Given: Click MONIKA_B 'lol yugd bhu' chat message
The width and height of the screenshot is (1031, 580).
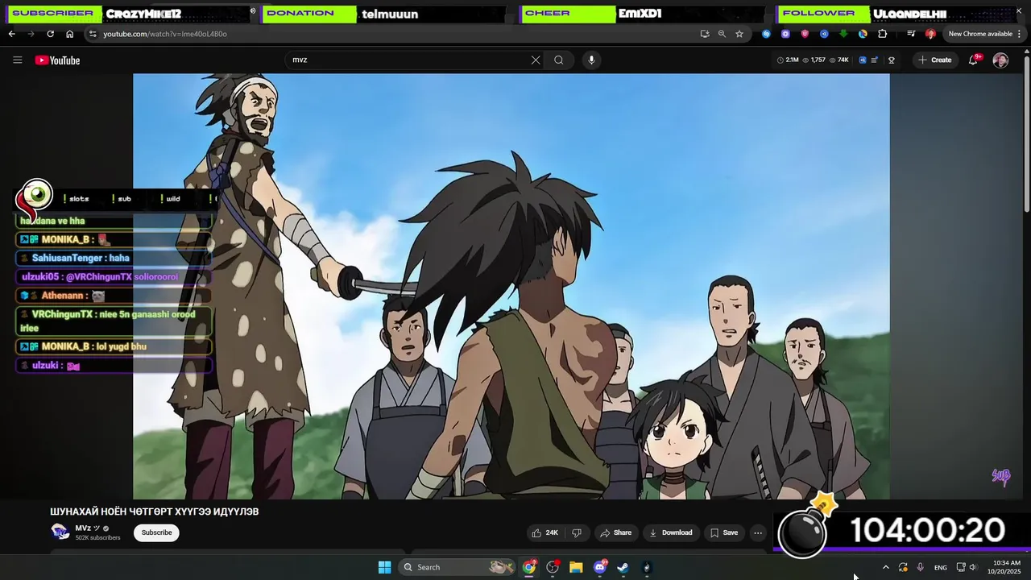Looking at the screenshot, I should [113, 346].
